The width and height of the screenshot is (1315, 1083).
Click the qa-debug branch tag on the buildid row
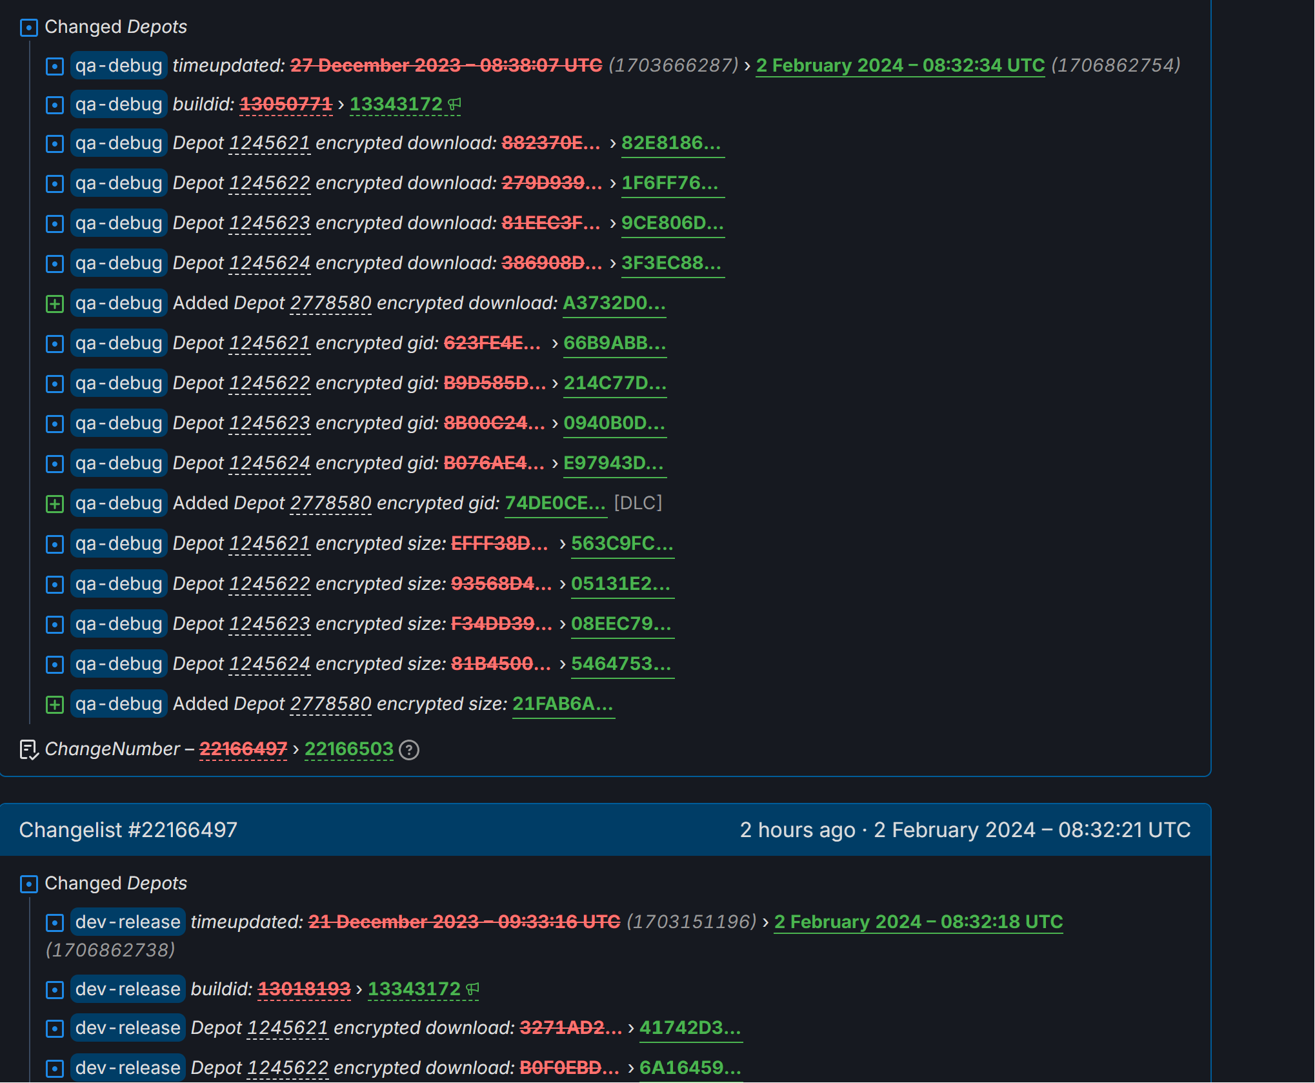coord(119,104)
